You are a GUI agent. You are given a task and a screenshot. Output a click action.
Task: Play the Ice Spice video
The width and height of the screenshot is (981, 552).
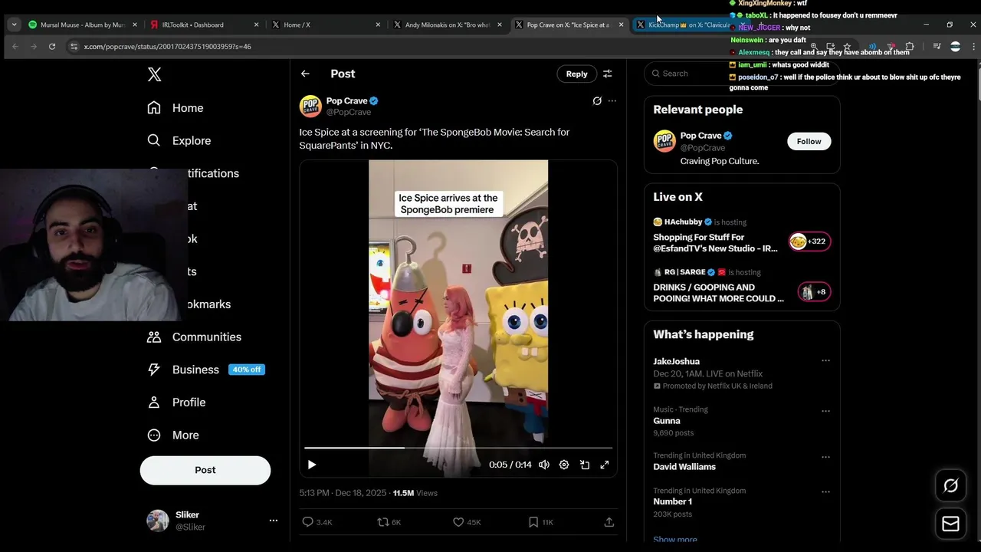312,465
